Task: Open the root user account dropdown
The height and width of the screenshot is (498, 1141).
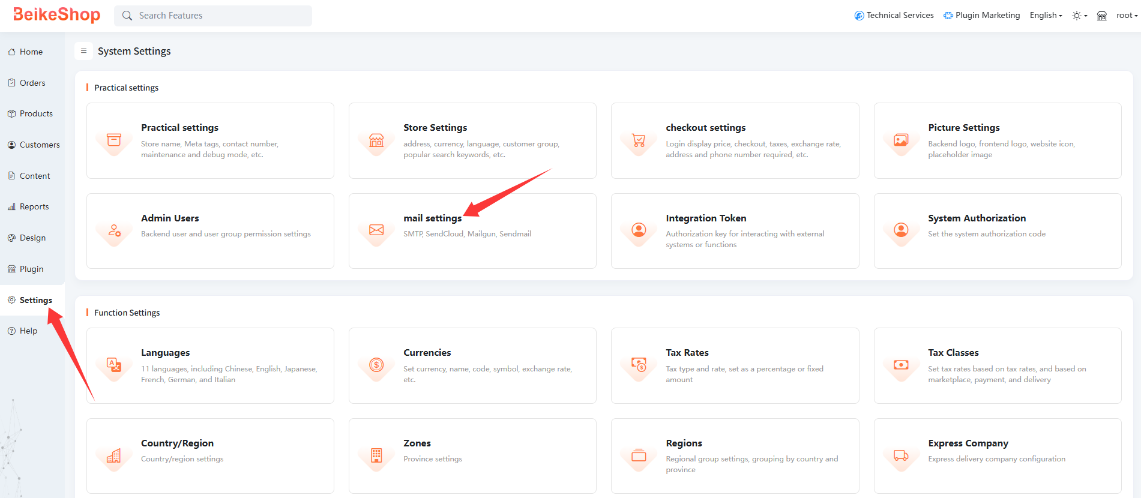Action: (1126, 16)
